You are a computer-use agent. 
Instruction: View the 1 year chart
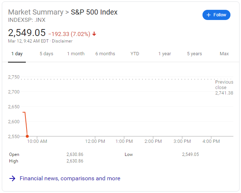point(164,54)
